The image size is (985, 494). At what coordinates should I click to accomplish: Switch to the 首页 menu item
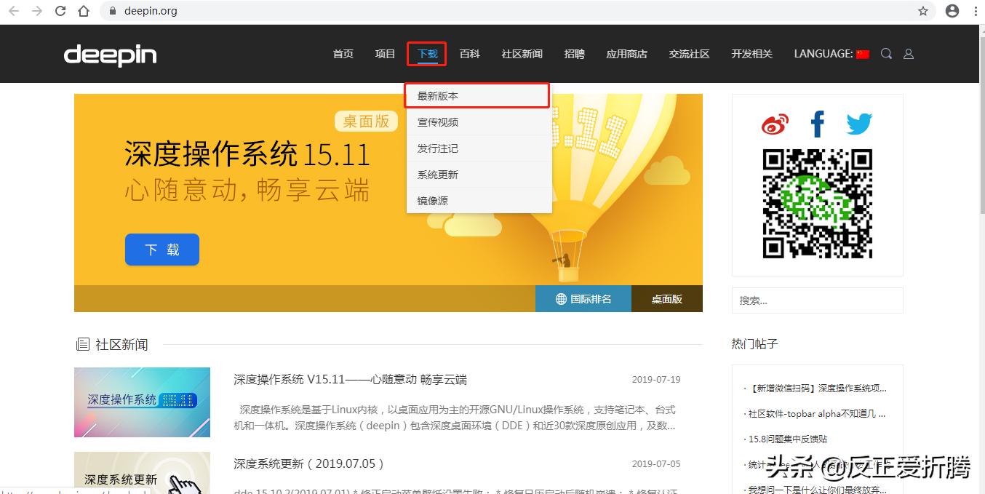point(343,53)
